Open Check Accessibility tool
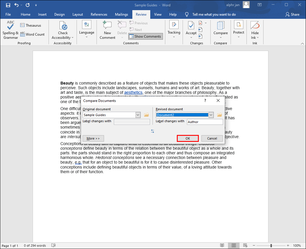This screenshot has width=306, height=249. (x=63, y=30)
